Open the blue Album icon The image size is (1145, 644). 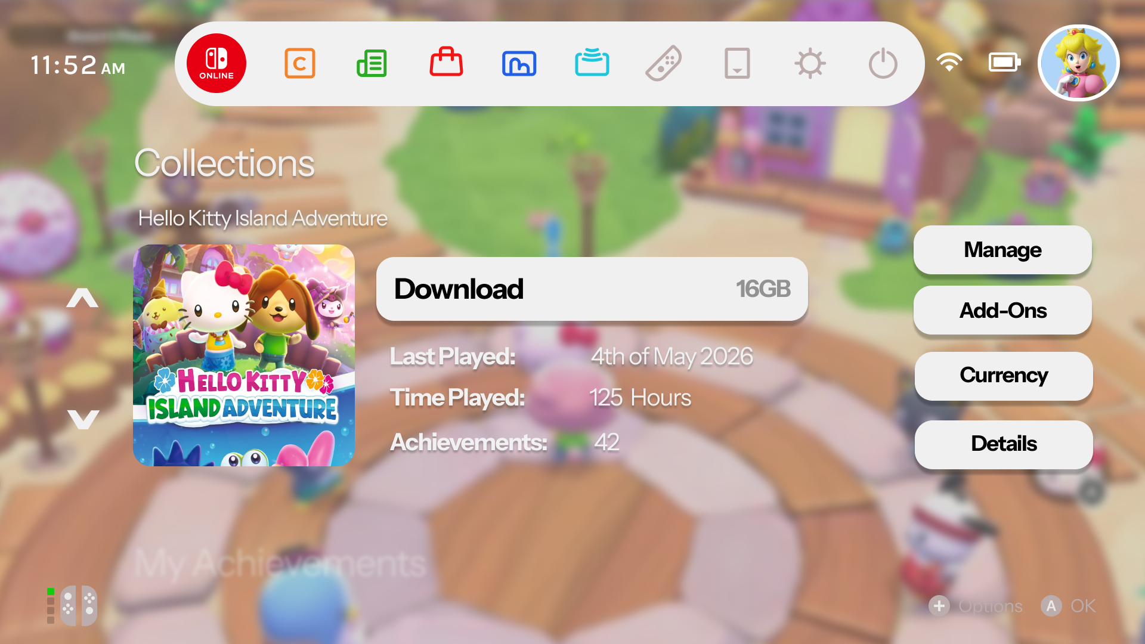point(519,64)
